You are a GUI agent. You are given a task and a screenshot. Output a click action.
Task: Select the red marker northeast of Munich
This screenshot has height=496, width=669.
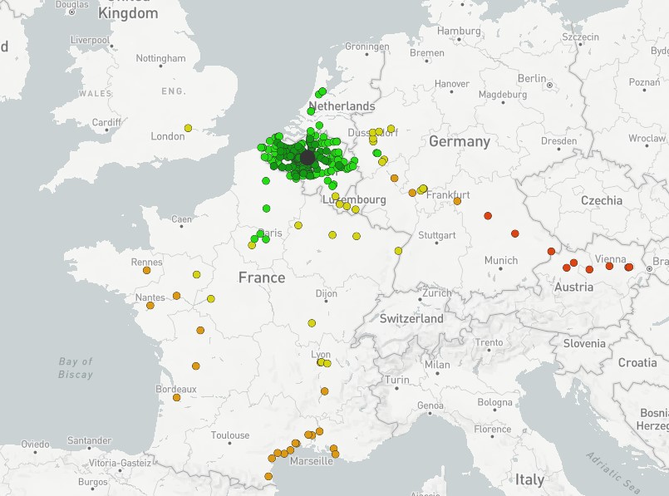pyautogui.click(x=514, y=233)
